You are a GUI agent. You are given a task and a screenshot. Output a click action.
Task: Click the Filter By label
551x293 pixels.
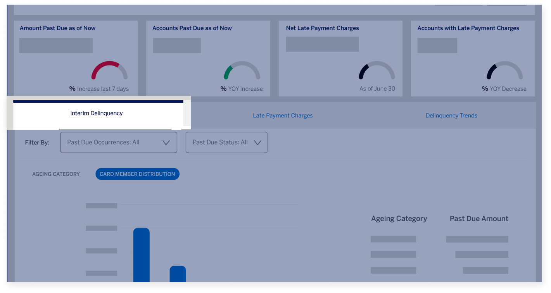(x=37, y=142)
